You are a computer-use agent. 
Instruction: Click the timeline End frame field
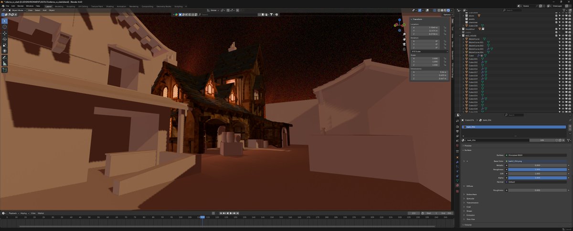click(x=446, y=213)
